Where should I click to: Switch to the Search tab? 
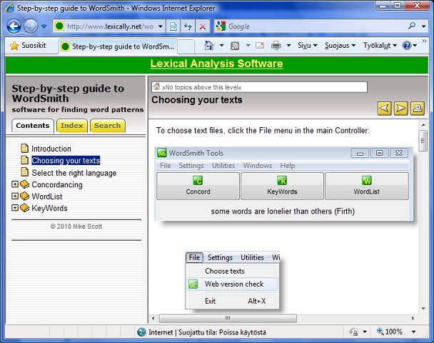pyautogui.click(x=108, y=126)
